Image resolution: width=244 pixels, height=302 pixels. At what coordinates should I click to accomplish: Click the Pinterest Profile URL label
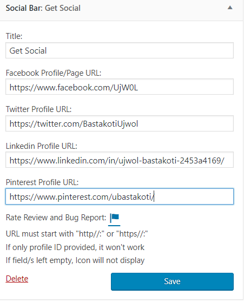point(42,182)
